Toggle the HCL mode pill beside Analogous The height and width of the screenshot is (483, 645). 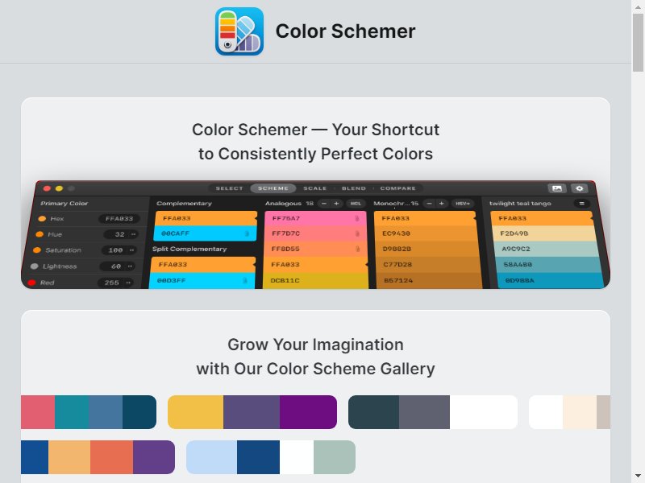pos(356,204)
